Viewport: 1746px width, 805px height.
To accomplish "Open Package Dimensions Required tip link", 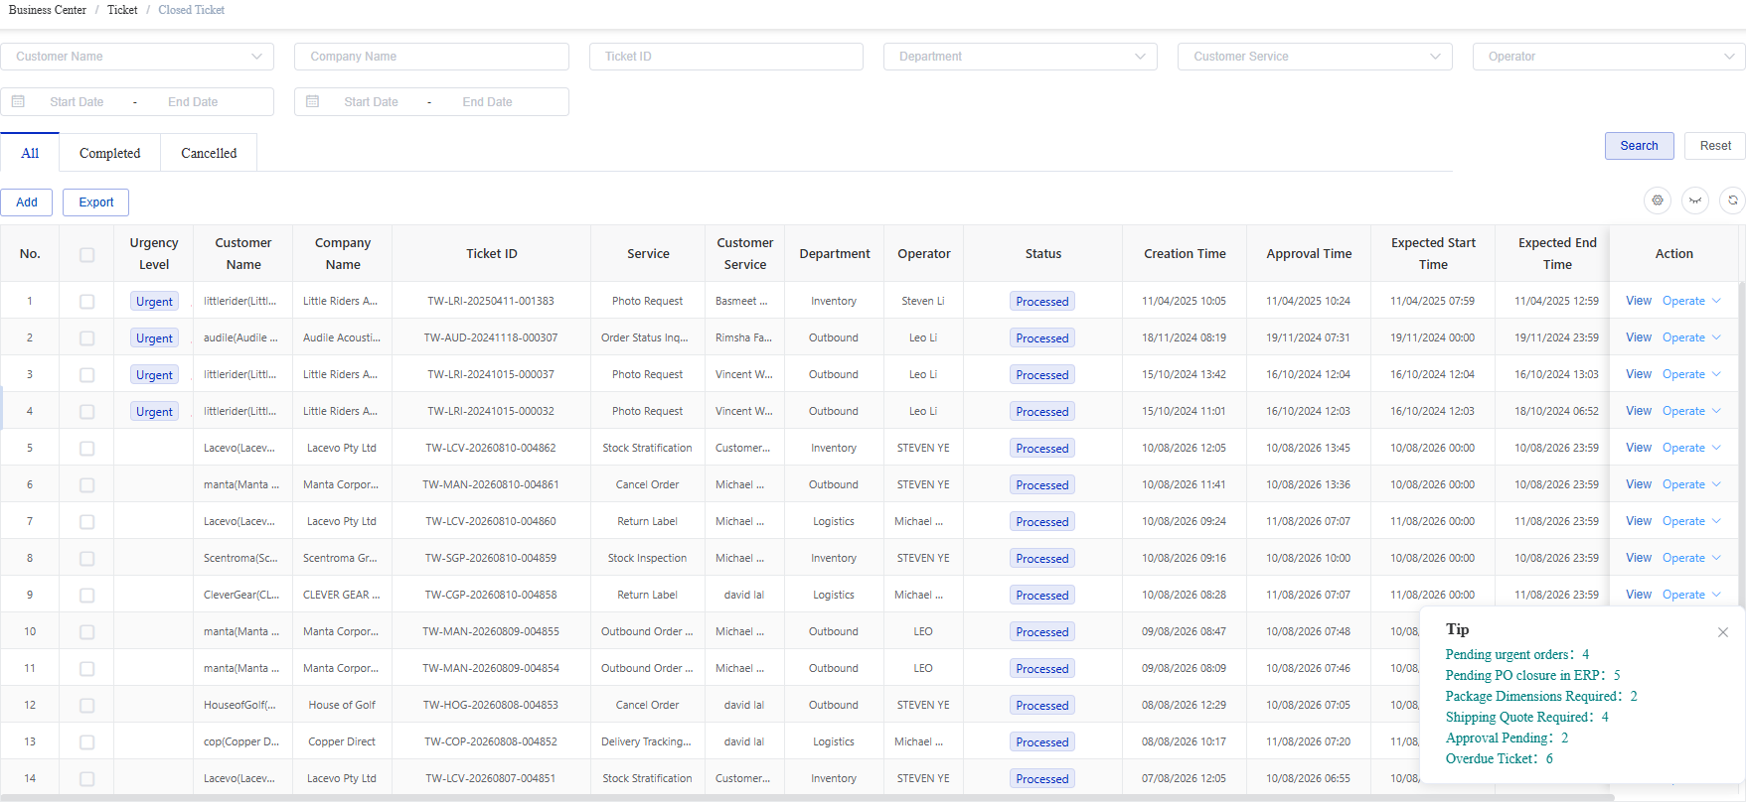I will click(1541, 696).
